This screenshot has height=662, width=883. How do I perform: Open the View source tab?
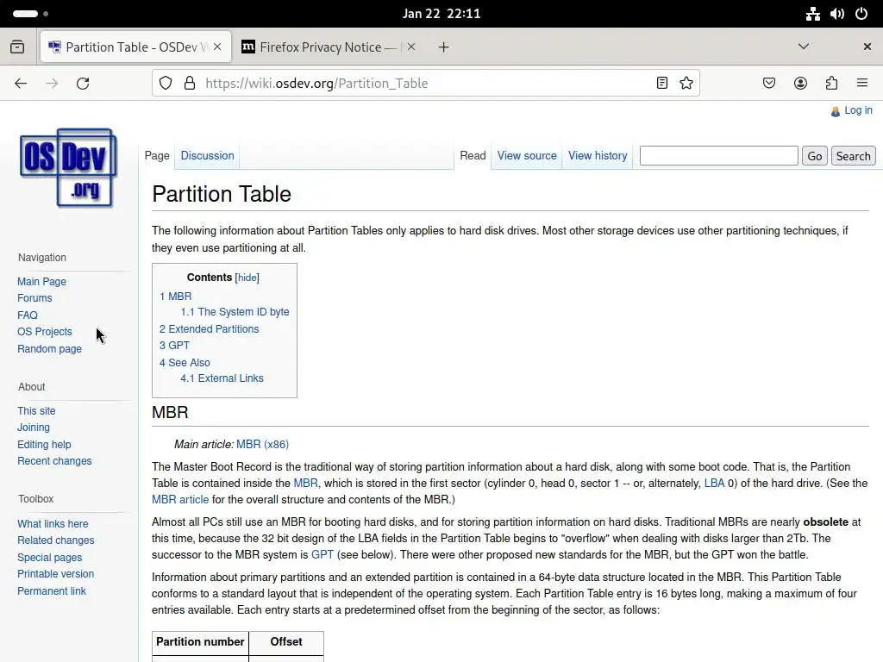527,155
